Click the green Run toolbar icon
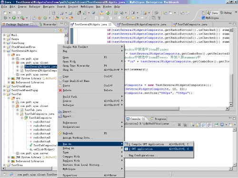This screenshot has width=238, height=178. [x=14, y=18]
